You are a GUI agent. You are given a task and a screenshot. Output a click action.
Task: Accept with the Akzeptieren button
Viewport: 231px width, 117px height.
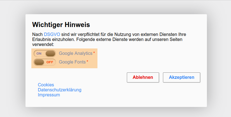pos(181,77)
